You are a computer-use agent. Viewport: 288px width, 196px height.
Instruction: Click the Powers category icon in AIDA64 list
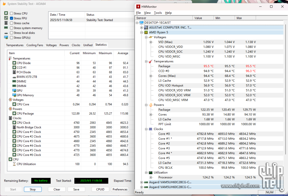pyautogui.click(x=10, y=109)
